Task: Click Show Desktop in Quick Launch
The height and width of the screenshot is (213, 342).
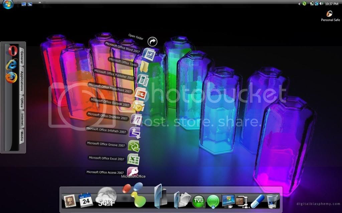Action: tap(24, 4)
